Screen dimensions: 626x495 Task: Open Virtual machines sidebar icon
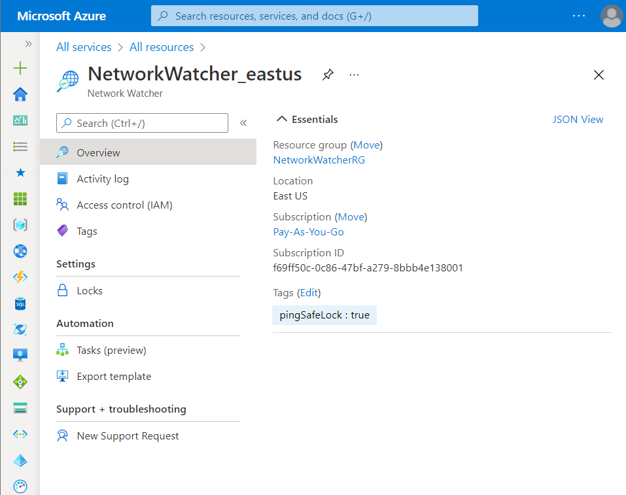[x=20, y=355]
